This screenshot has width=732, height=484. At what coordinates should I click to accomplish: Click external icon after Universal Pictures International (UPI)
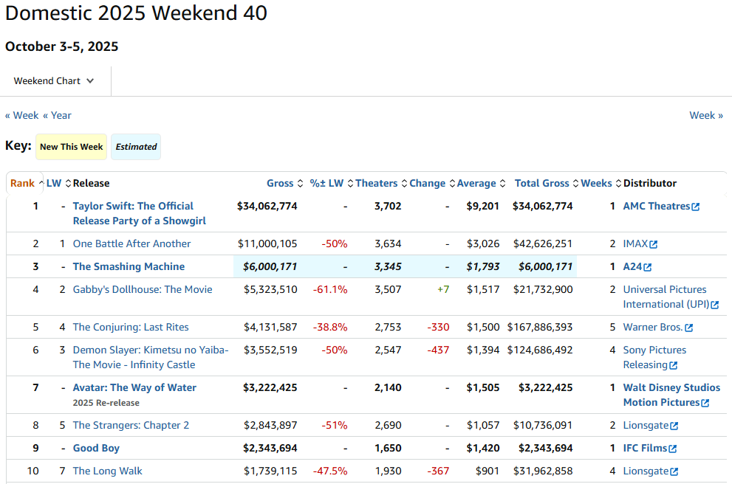pyautogui.click(x=715, y=305)
